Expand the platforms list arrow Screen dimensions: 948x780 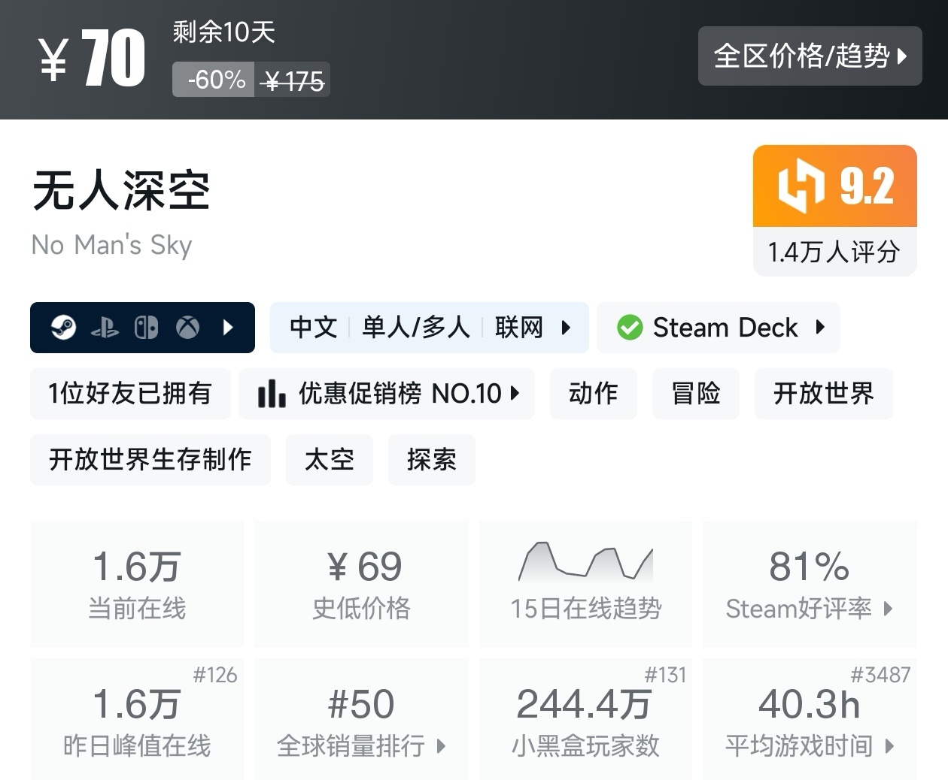[228, 328]
